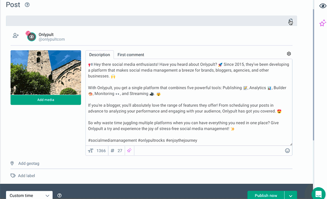Click the AI sparkle icon below the description
The image size is (327, 199).
(x=129, y=150)
